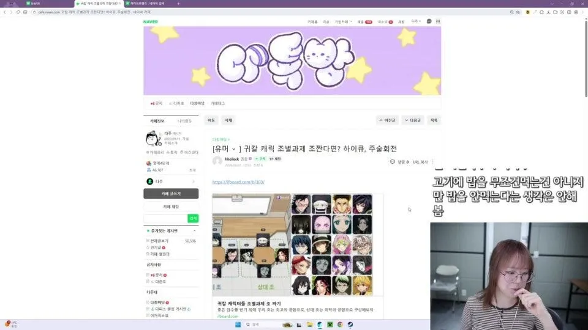Open the browser downloads icon

[548, 12]
